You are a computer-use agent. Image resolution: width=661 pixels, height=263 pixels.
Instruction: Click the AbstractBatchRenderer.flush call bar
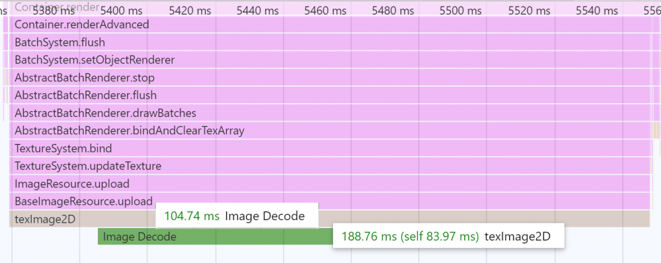330,95
